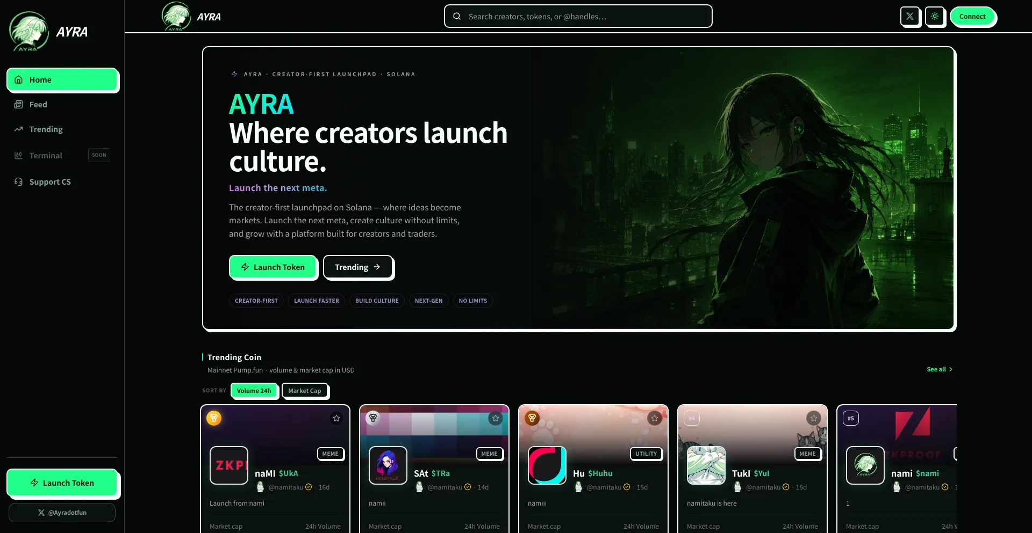Click the BUILD CULTURE tag chip
Screen dimensions: 1032x533
pos(377,301)
